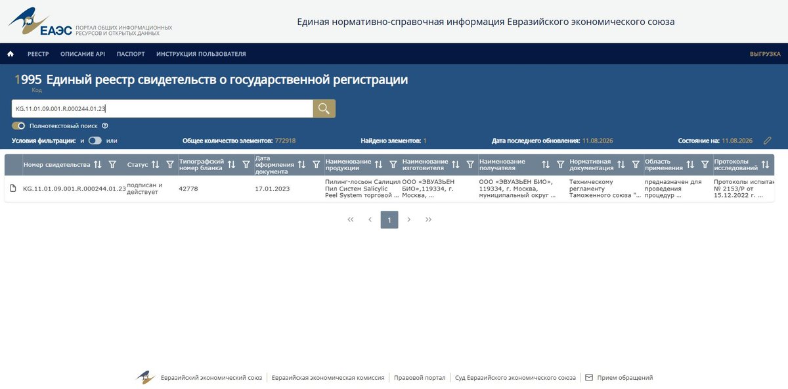Open ОПИСАНИЕ API menu item
Screen dimensions: 788x389
pos(83,54)
